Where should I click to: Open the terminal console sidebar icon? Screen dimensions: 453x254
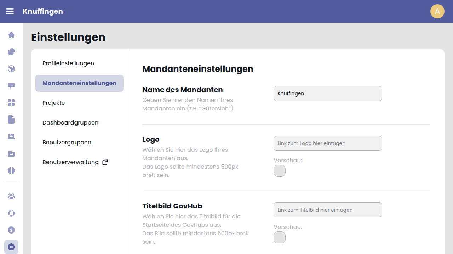point(11,137)
